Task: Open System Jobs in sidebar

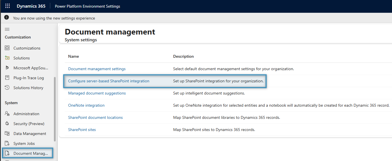Action: [24, 143]
